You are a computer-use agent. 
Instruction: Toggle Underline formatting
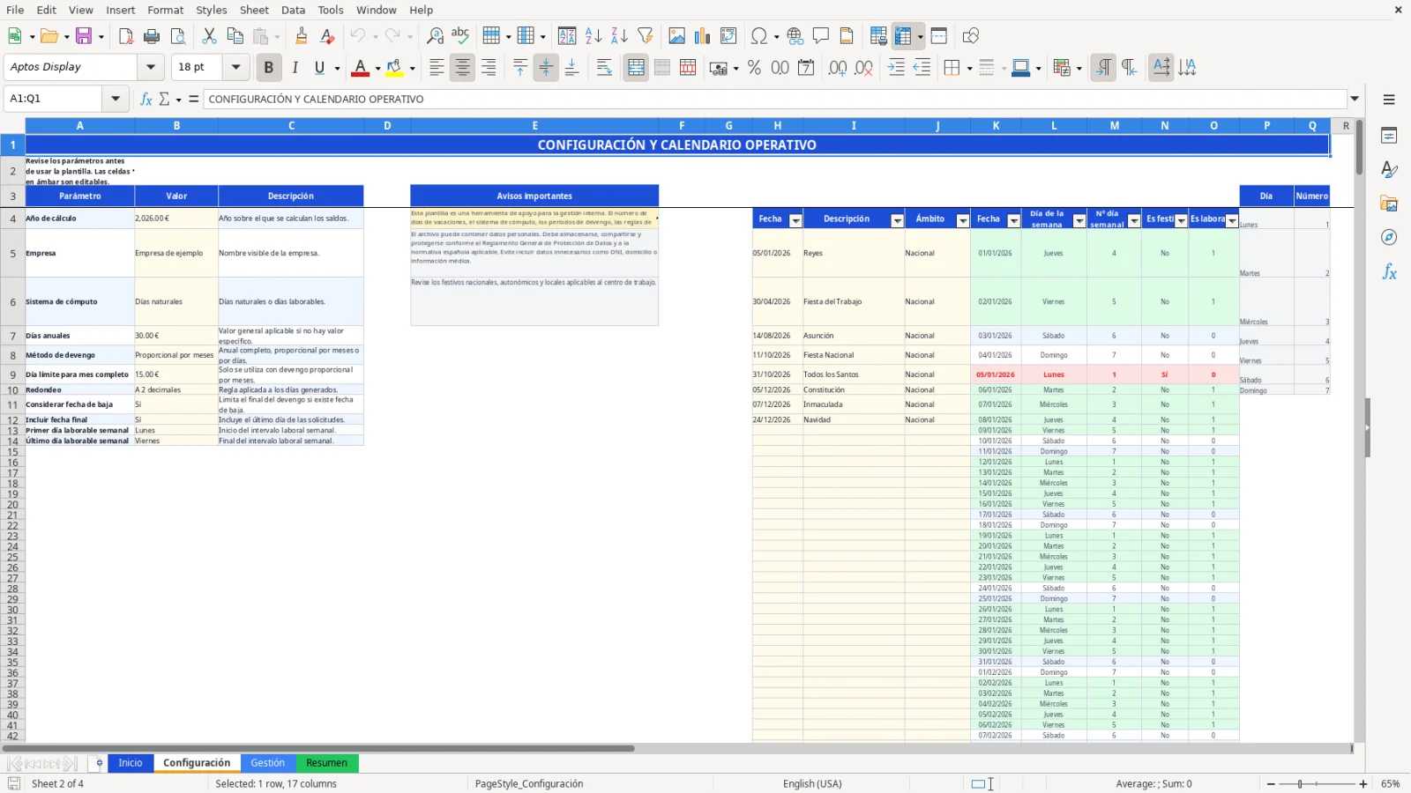point(319,68)
